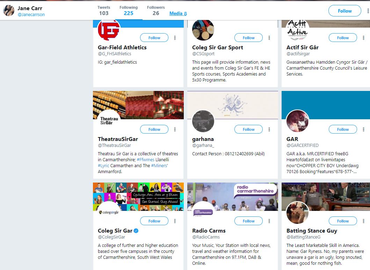Follow Actif Sir Gâr
This screenshot has height=270, width=370.
pyautogui.click(x=343, y=38)
